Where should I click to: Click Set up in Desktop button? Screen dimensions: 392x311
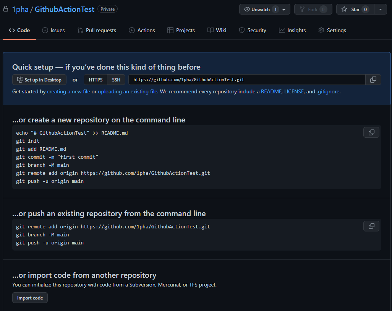pos(39,80)
